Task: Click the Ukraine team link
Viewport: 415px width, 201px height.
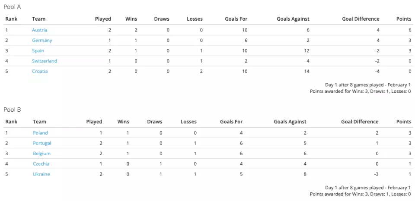Action: tap(41, 174)
